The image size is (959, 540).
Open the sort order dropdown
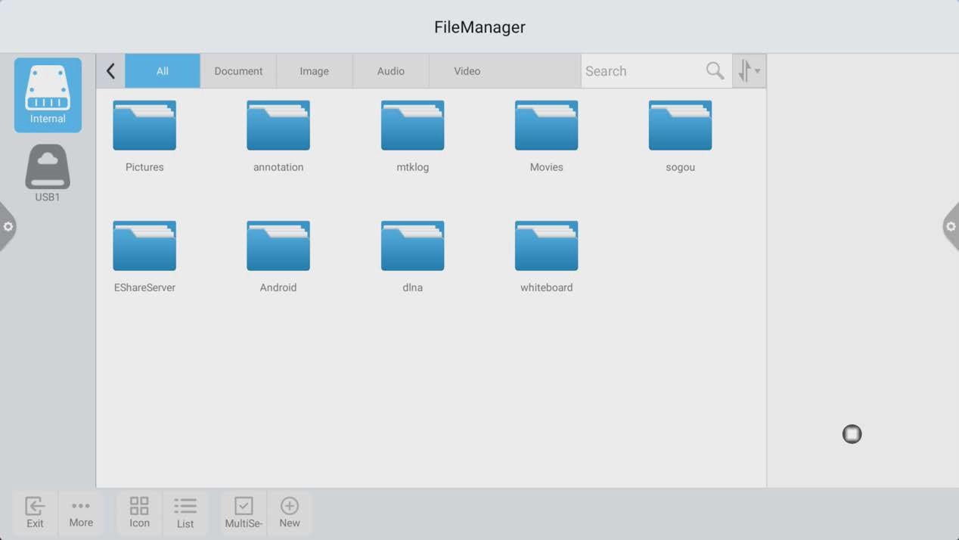pos(749,71)
